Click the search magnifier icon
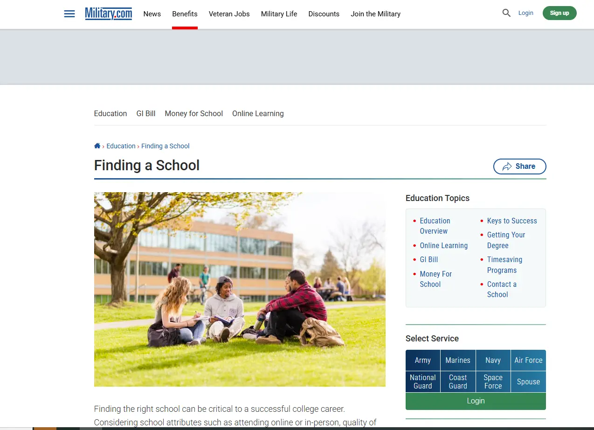The height and width of the screenshot is (430, 594). coord(506,13)
